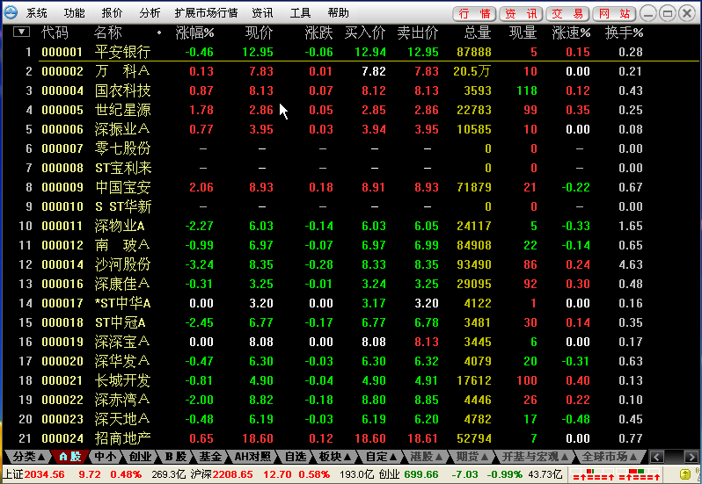The width and height of the screenshot is (702, 484).
Task: Switch to the 中小 tab
Action: tap(105, 456)
